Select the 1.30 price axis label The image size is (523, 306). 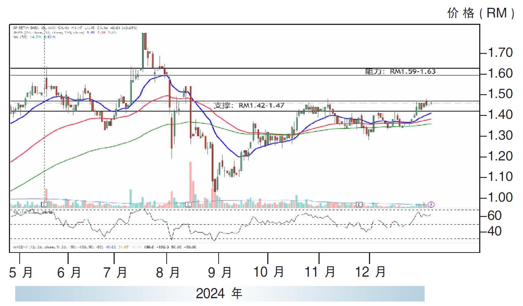[500, 136]
